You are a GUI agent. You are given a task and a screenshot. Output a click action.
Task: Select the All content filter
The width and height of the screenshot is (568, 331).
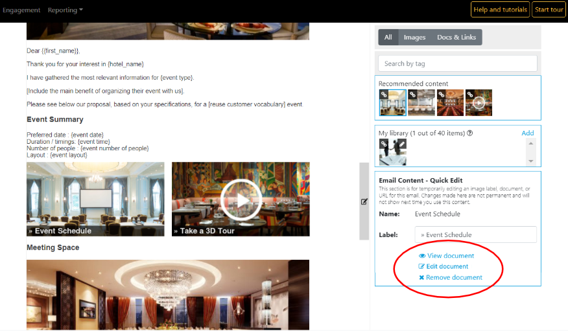[388, 38]
